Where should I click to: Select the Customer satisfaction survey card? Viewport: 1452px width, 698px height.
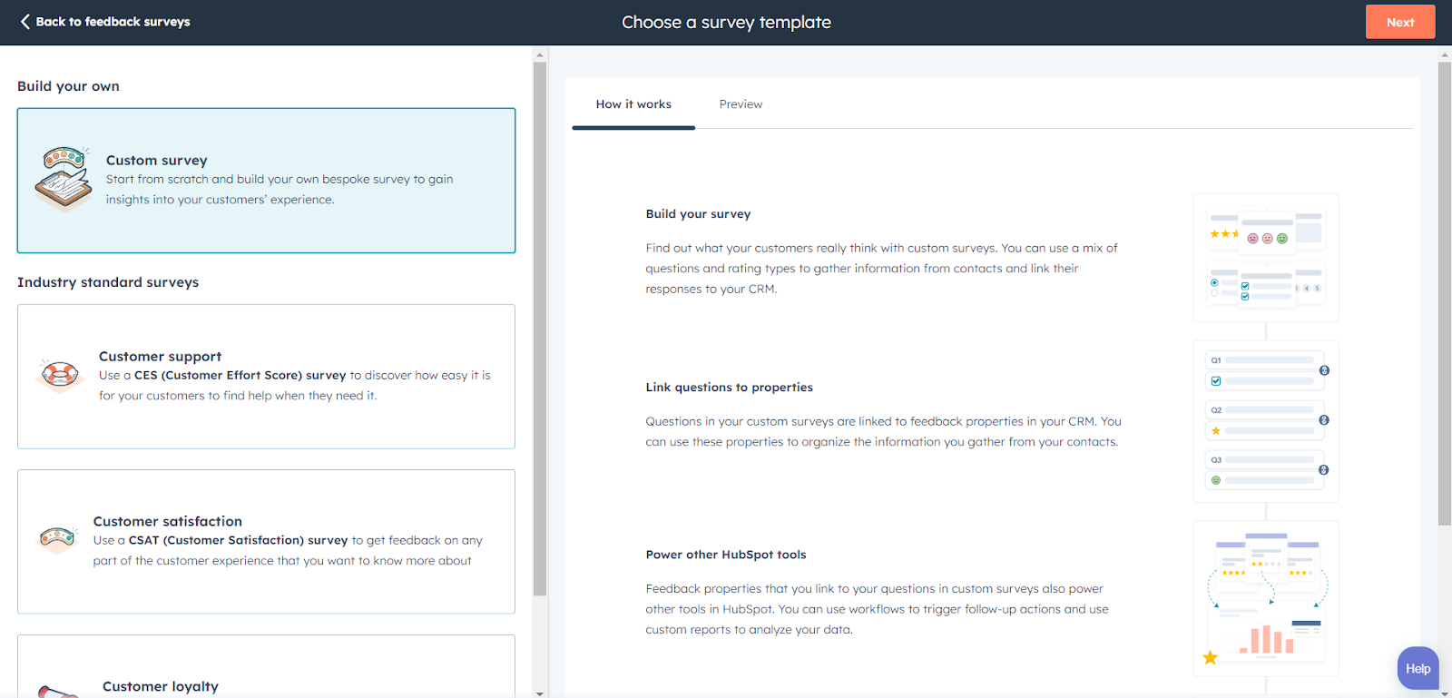tap(266, 541)
